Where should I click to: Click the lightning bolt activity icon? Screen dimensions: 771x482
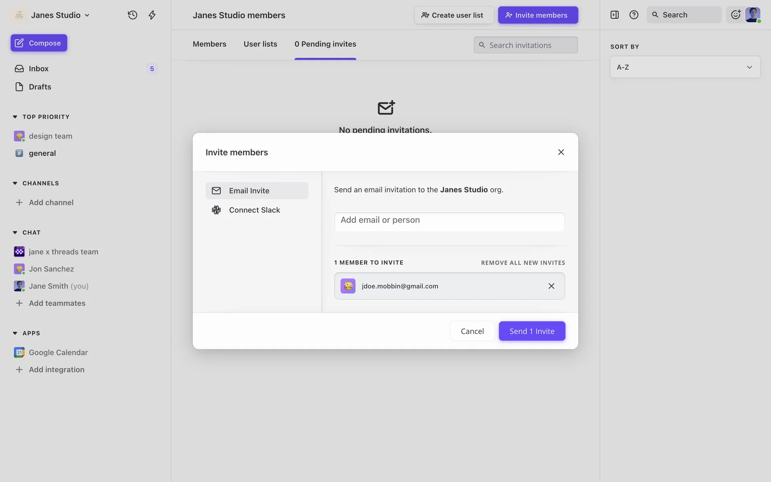pyautogui.click(x=152, y=15)
